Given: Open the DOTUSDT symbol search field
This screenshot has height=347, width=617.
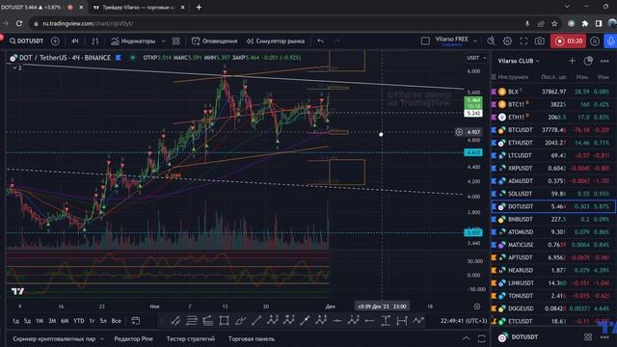Looking at the screenshot, I should pos(27,40).
